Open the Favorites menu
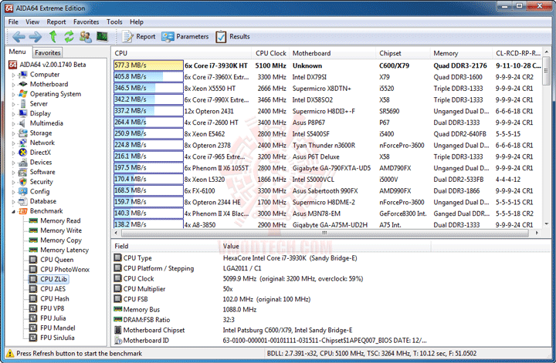The image size is (556, 363). (x=86, y=22)
